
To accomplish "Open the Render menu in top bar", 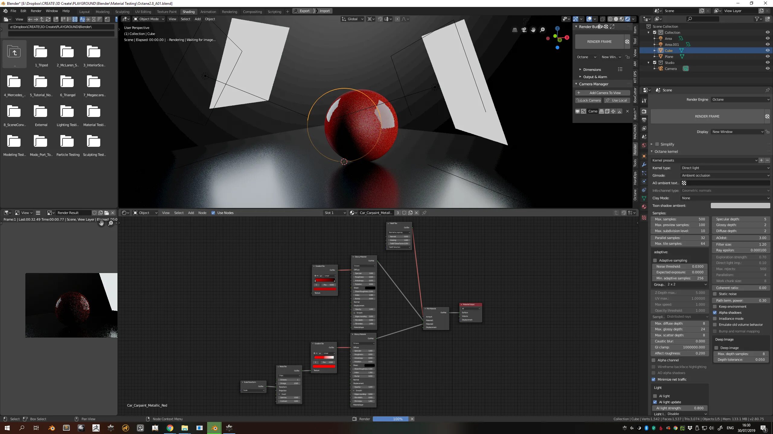I will point(36,11).
